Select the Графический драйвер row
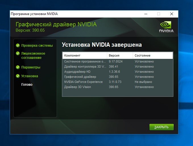Viewport: 193px width, 146px height. click(118, 77)
